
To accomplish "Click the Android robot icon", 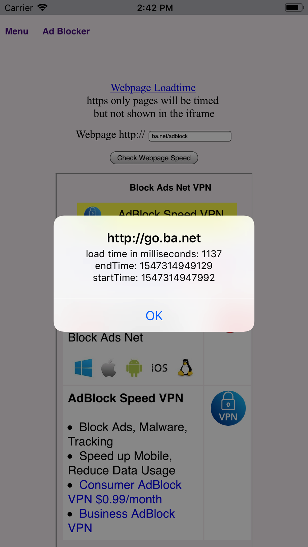I will [134, 368].
